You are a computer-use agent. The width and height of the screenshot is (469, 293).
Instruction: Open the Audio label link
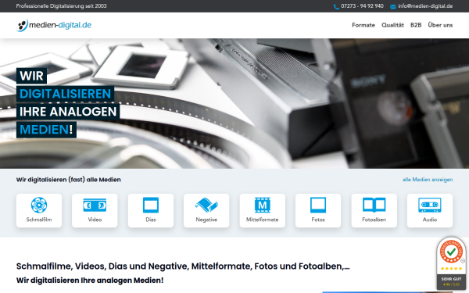coord(430,220)
